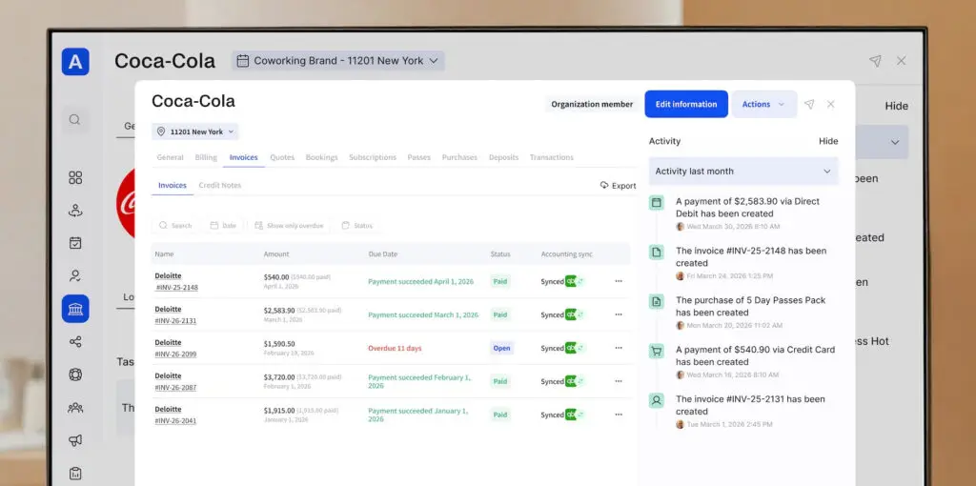The image size is (976, 486).
Task: Expand the background panel chevron dropdown
Action: coord(894,143)
